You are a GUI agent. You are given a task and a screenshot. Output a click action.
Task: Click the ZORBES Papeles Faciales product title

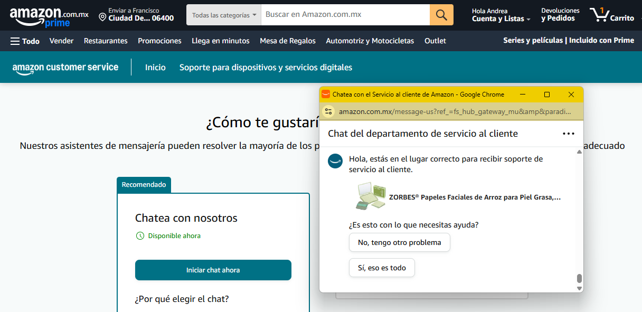tap(475, 197)
